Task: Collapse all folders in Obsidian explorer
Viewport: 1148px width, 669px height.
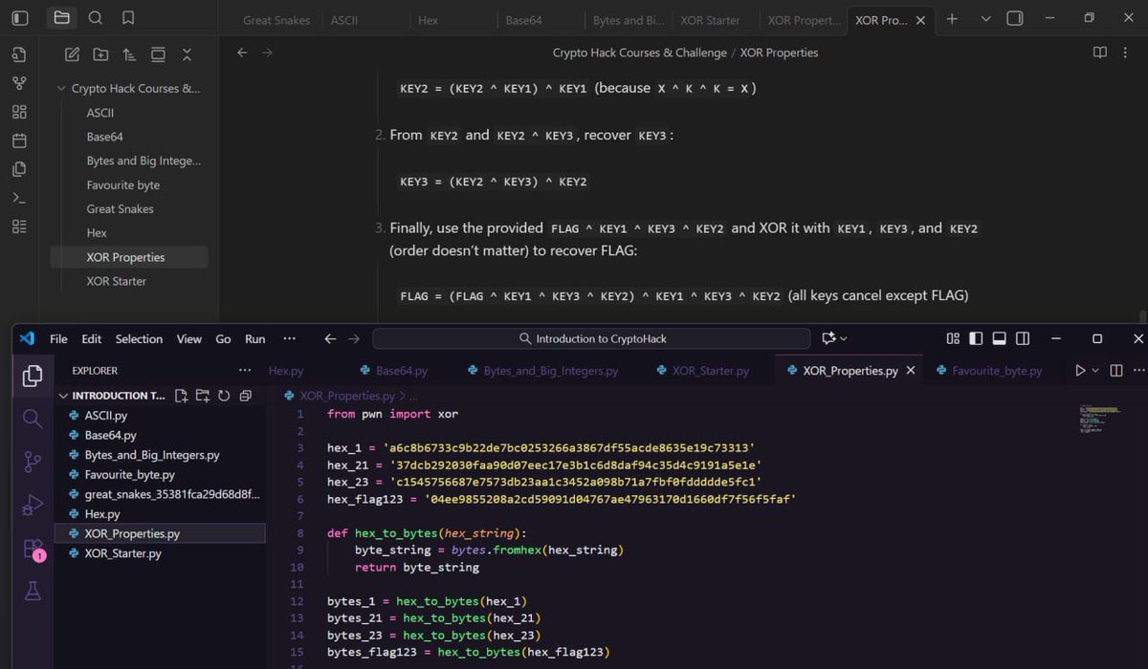Action: click(187, 54)
